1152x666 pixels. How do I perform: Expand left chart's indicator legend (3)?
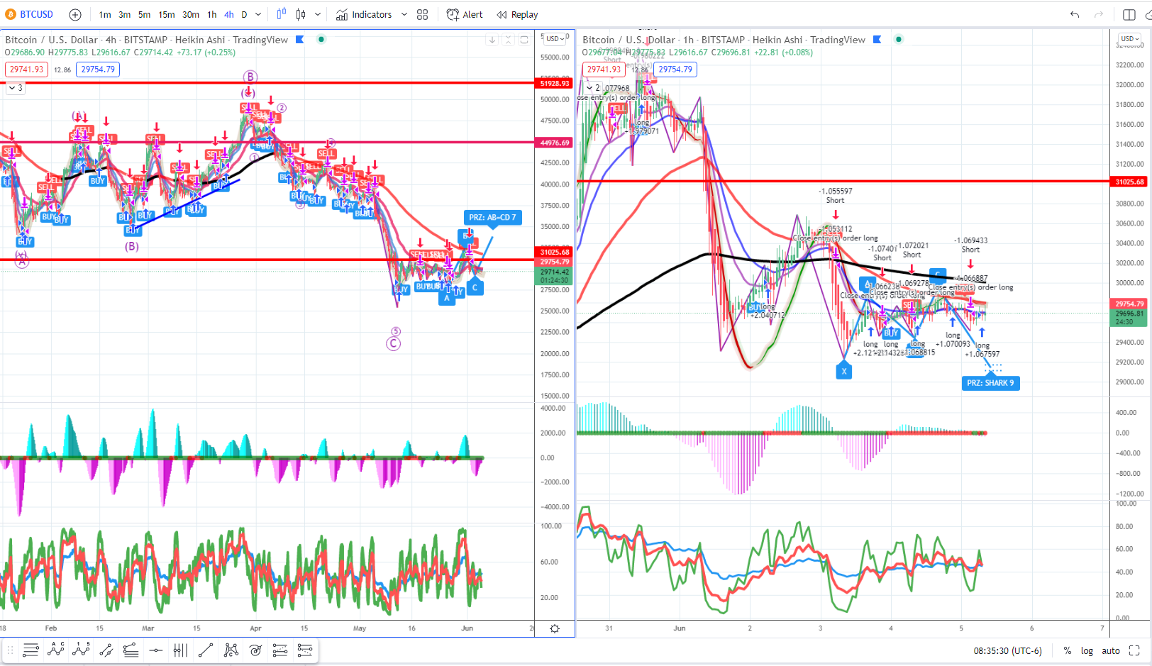point(15,88)
